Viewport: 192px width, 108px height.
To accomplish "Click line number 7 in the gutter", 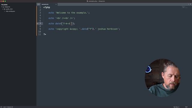I will click(x=40, y=23).
